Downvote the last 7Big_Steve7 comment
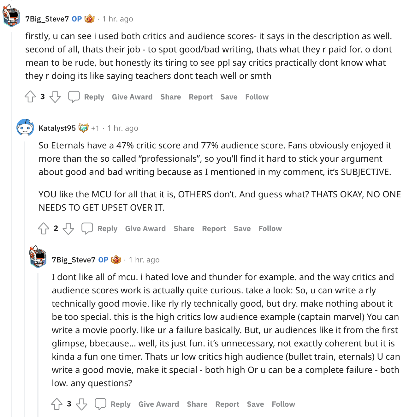The height and width of the screenshot is (420, 409). (82, 404)
